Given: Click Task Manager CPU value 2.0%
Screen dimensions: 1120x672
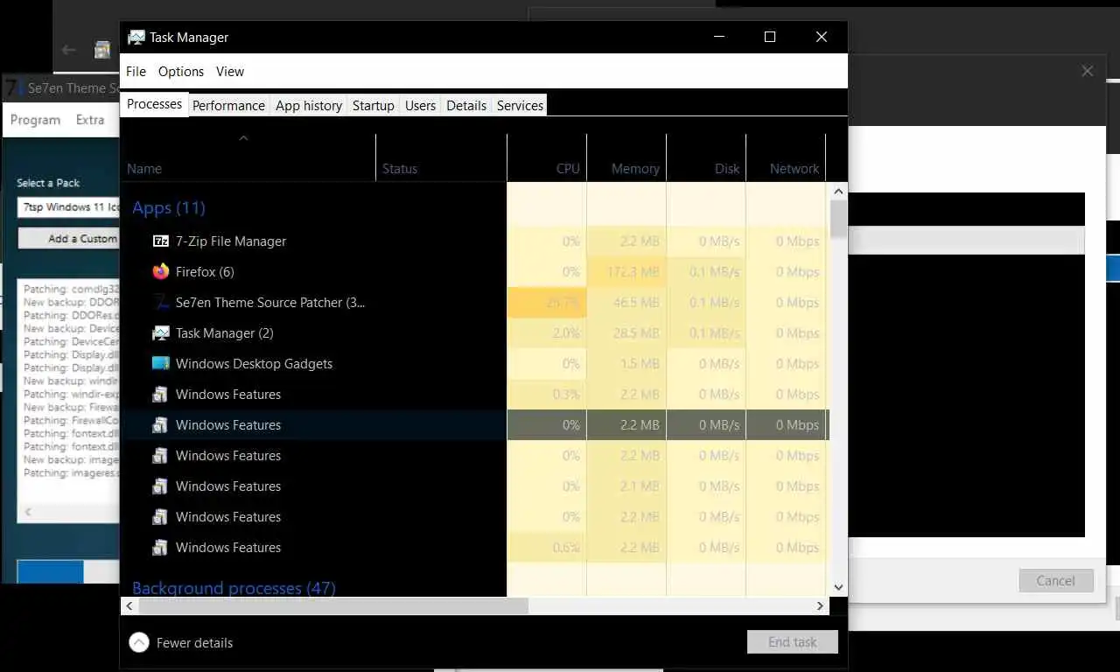Looking at the screenshot, I should pyautogui.click(x=566, y=333).
